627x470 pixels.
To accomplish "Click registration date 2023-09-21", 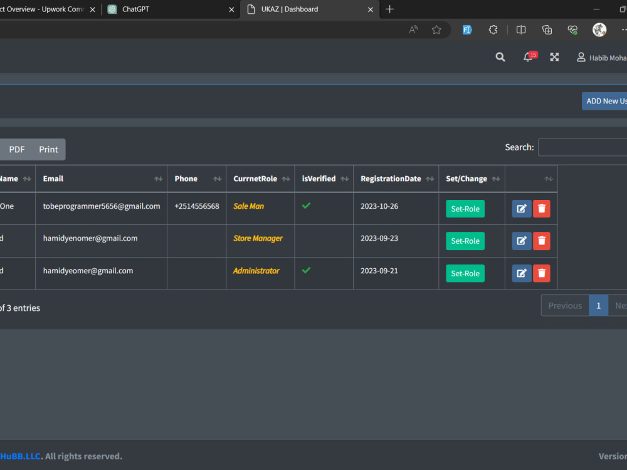I will (379, 271).
